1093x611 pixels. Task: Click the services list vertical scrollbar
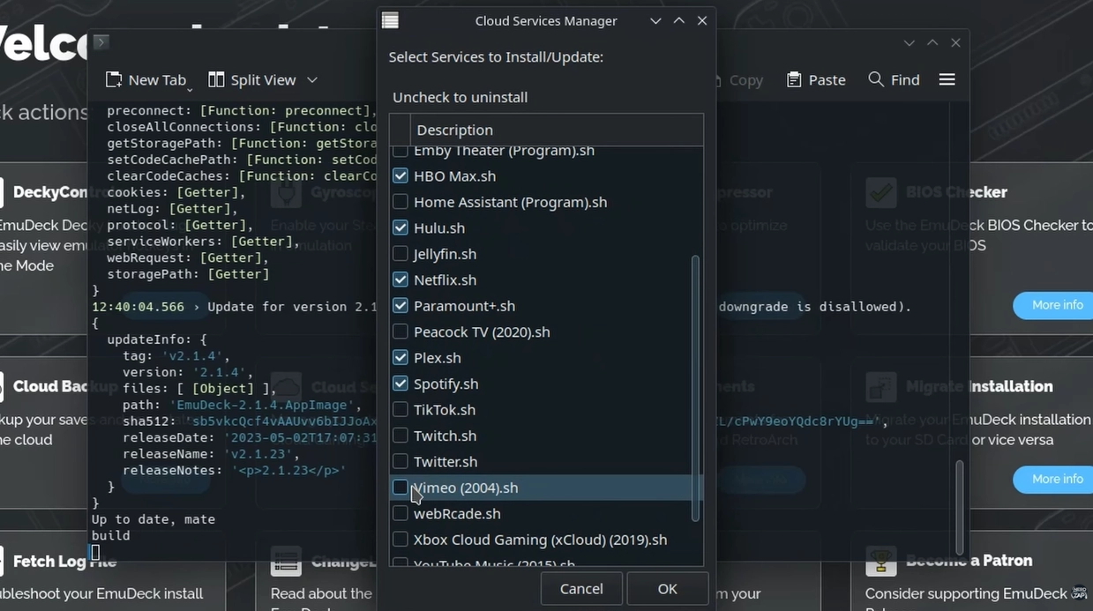click(x=695, y=388)
